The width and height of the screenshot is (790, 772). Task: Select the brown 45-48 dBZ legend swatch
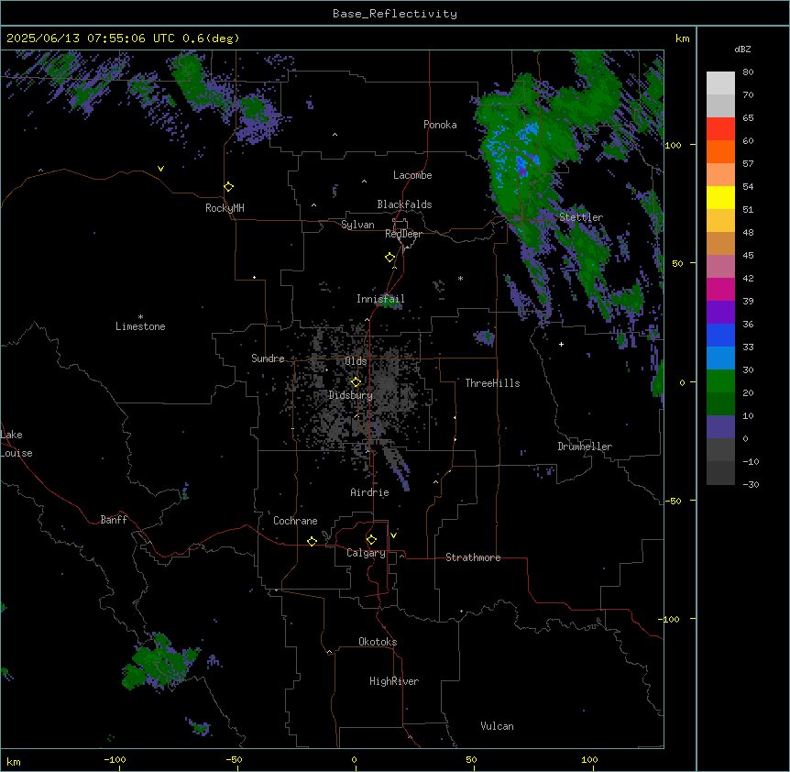(720, 243)
